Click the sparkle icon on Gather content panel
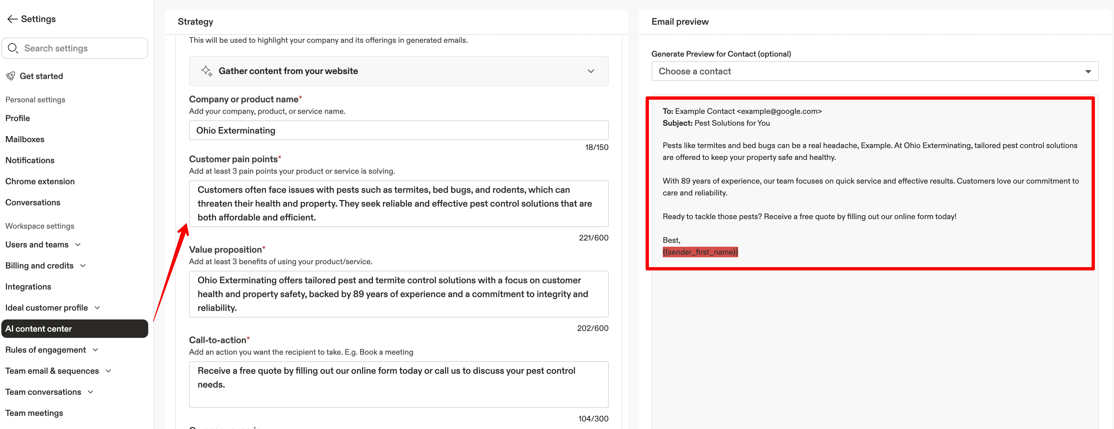The width and height of the screenshot is (1114, 429). pos(206,71)
